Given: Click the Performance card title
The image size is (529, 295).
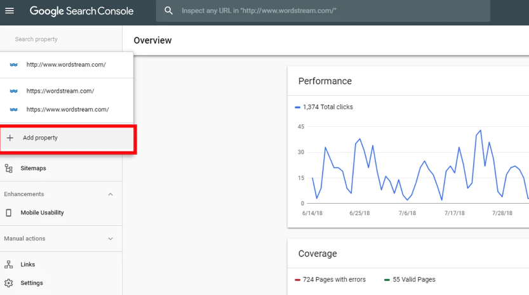Looking at the screenshot, I should click(325, 81).
